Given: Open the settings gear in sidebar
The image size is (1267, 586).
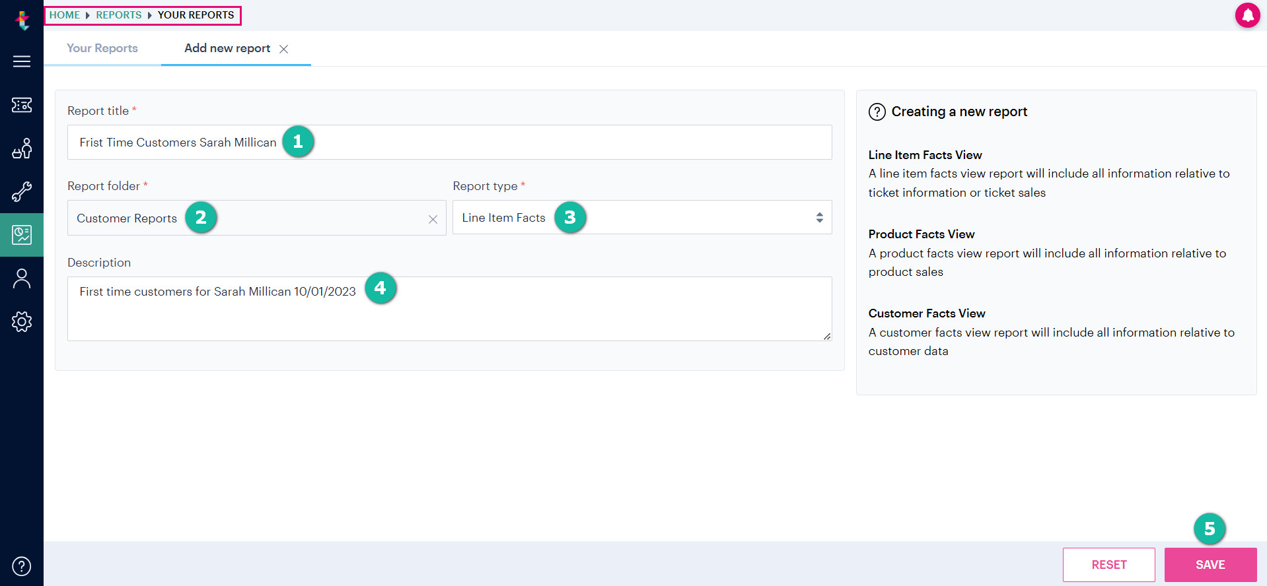Looking at the screenshot, I should pyautogui.click(x=22, y=321).
